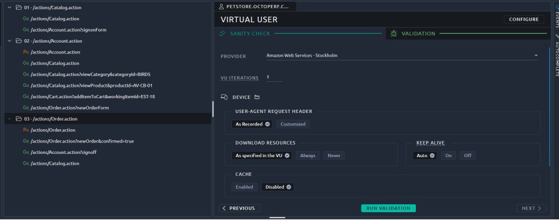The image size is (559, 221).
Task: Click the VU Iterations input field
Action: click(x=274, y=77)
